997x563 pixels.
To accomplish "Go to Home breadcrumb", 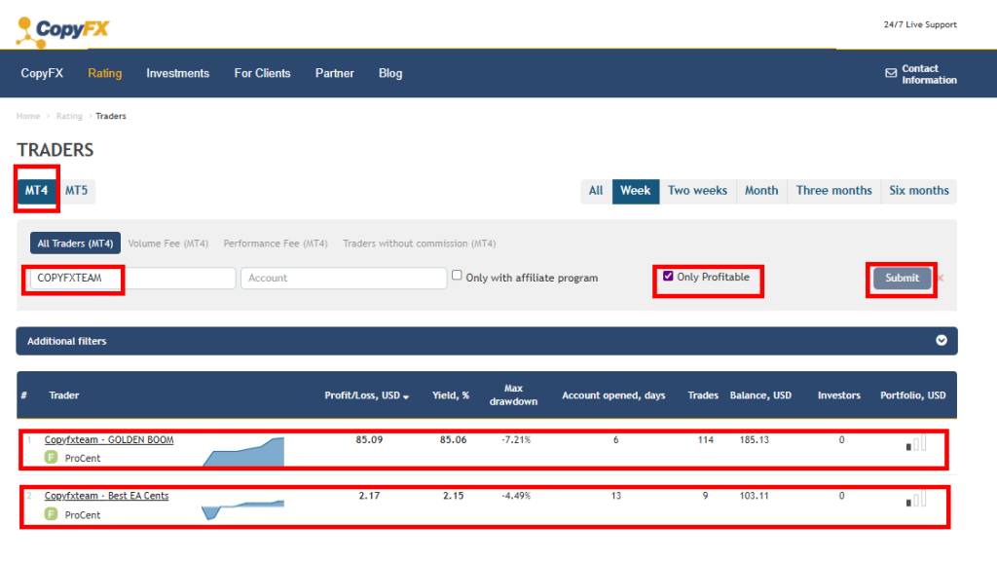I will pos(28,116).
